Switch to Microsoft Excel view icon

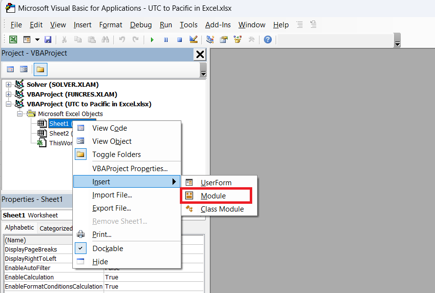(x=13, y=39)
